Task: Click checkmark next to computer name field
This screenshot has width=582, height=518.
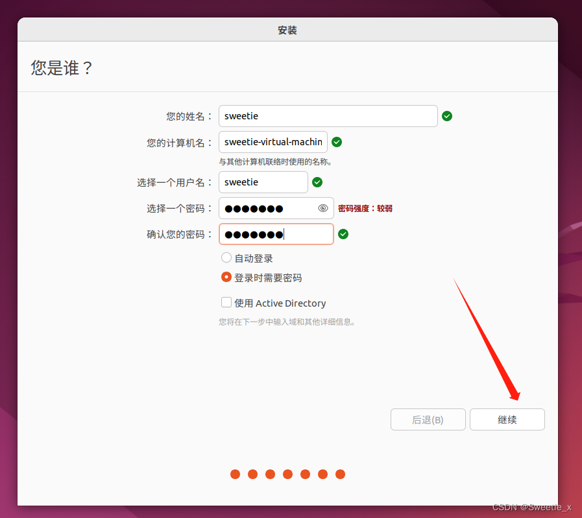Action: pos(337,141)
